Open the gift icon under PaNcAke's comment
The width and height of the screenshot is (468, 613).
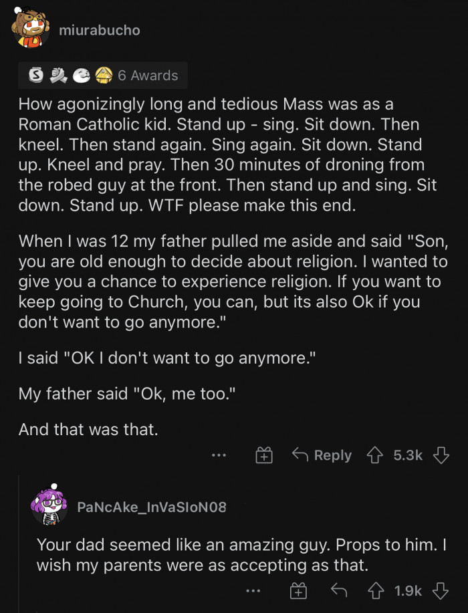pos(299,590)
